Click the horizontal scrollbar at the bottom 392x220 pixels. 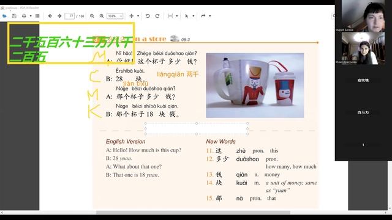click(x=193, y=213)
